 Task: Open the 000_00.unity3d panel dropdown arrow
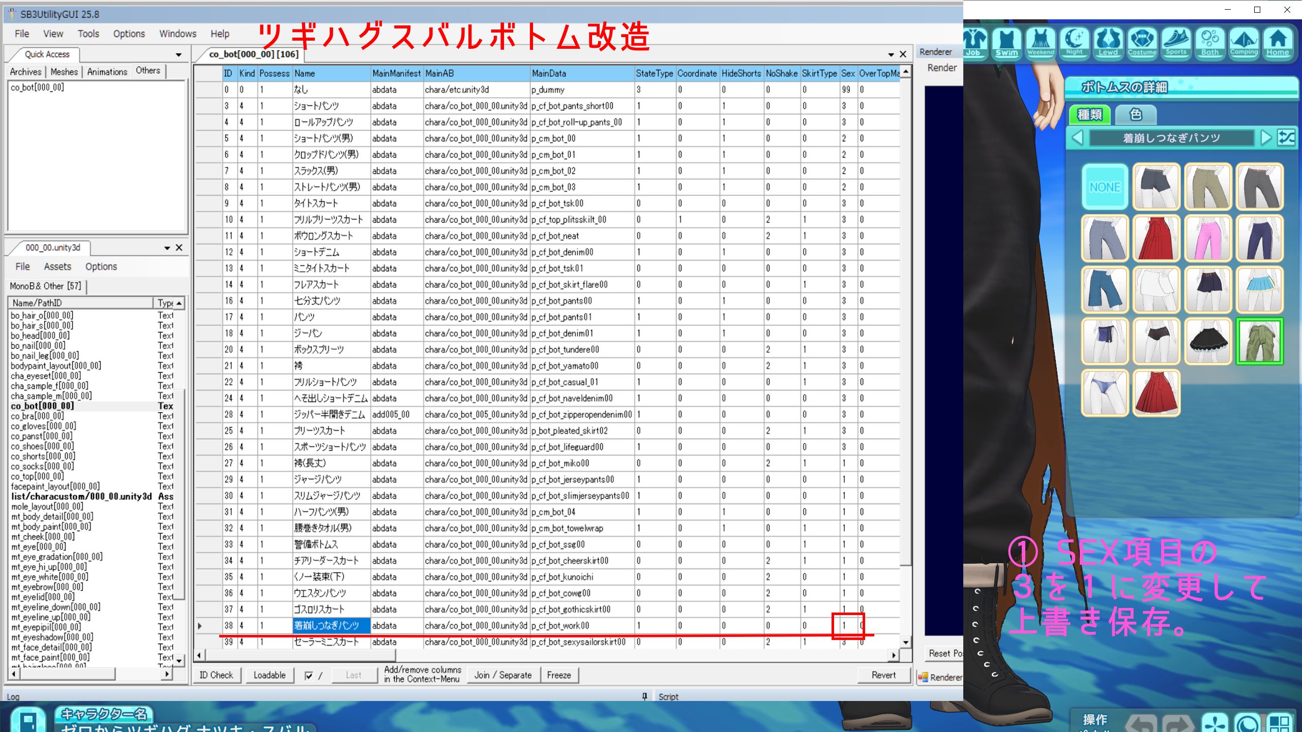[x=167, y=248]
